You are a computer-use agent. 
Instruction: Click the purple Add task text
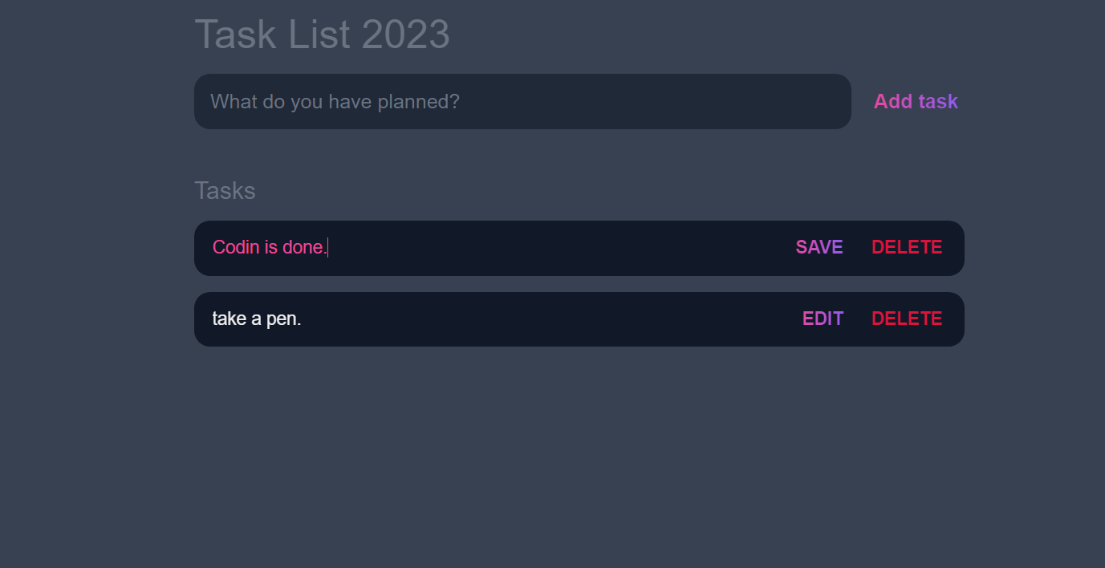(916, 101)
